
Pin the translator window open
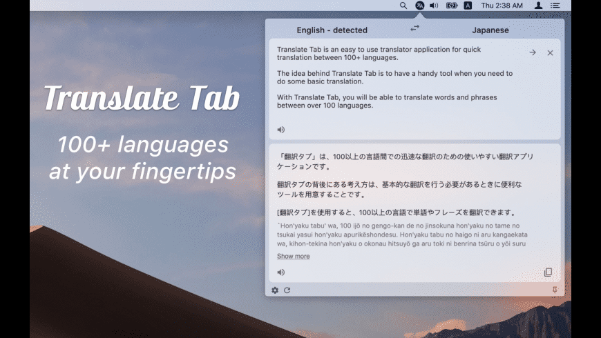pyautogui.click(x=555, y=290)
